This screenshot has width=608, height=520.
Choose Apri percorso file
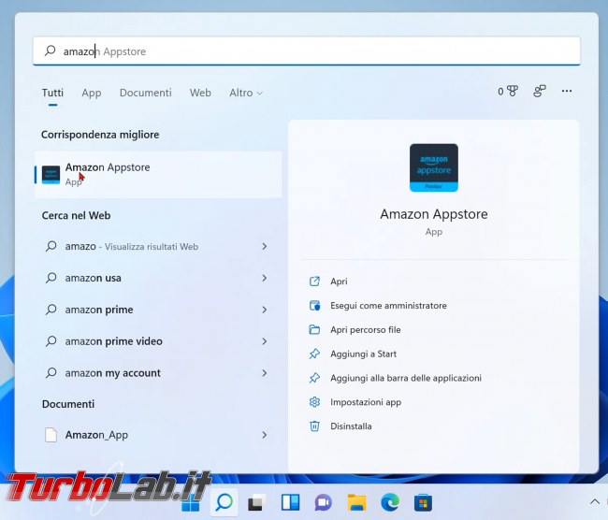365,329
